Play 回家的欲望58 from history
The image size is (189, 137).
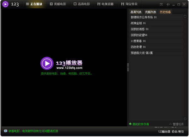click(x=156, y=35)
